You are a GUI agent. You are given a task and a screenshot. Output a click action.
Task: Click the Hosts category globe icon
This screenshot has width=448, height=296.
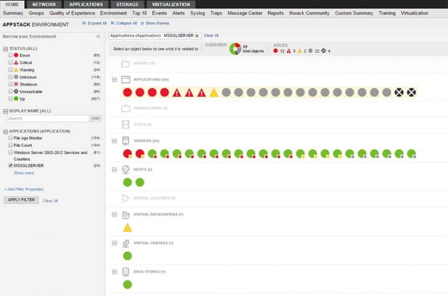pos(126,170)
